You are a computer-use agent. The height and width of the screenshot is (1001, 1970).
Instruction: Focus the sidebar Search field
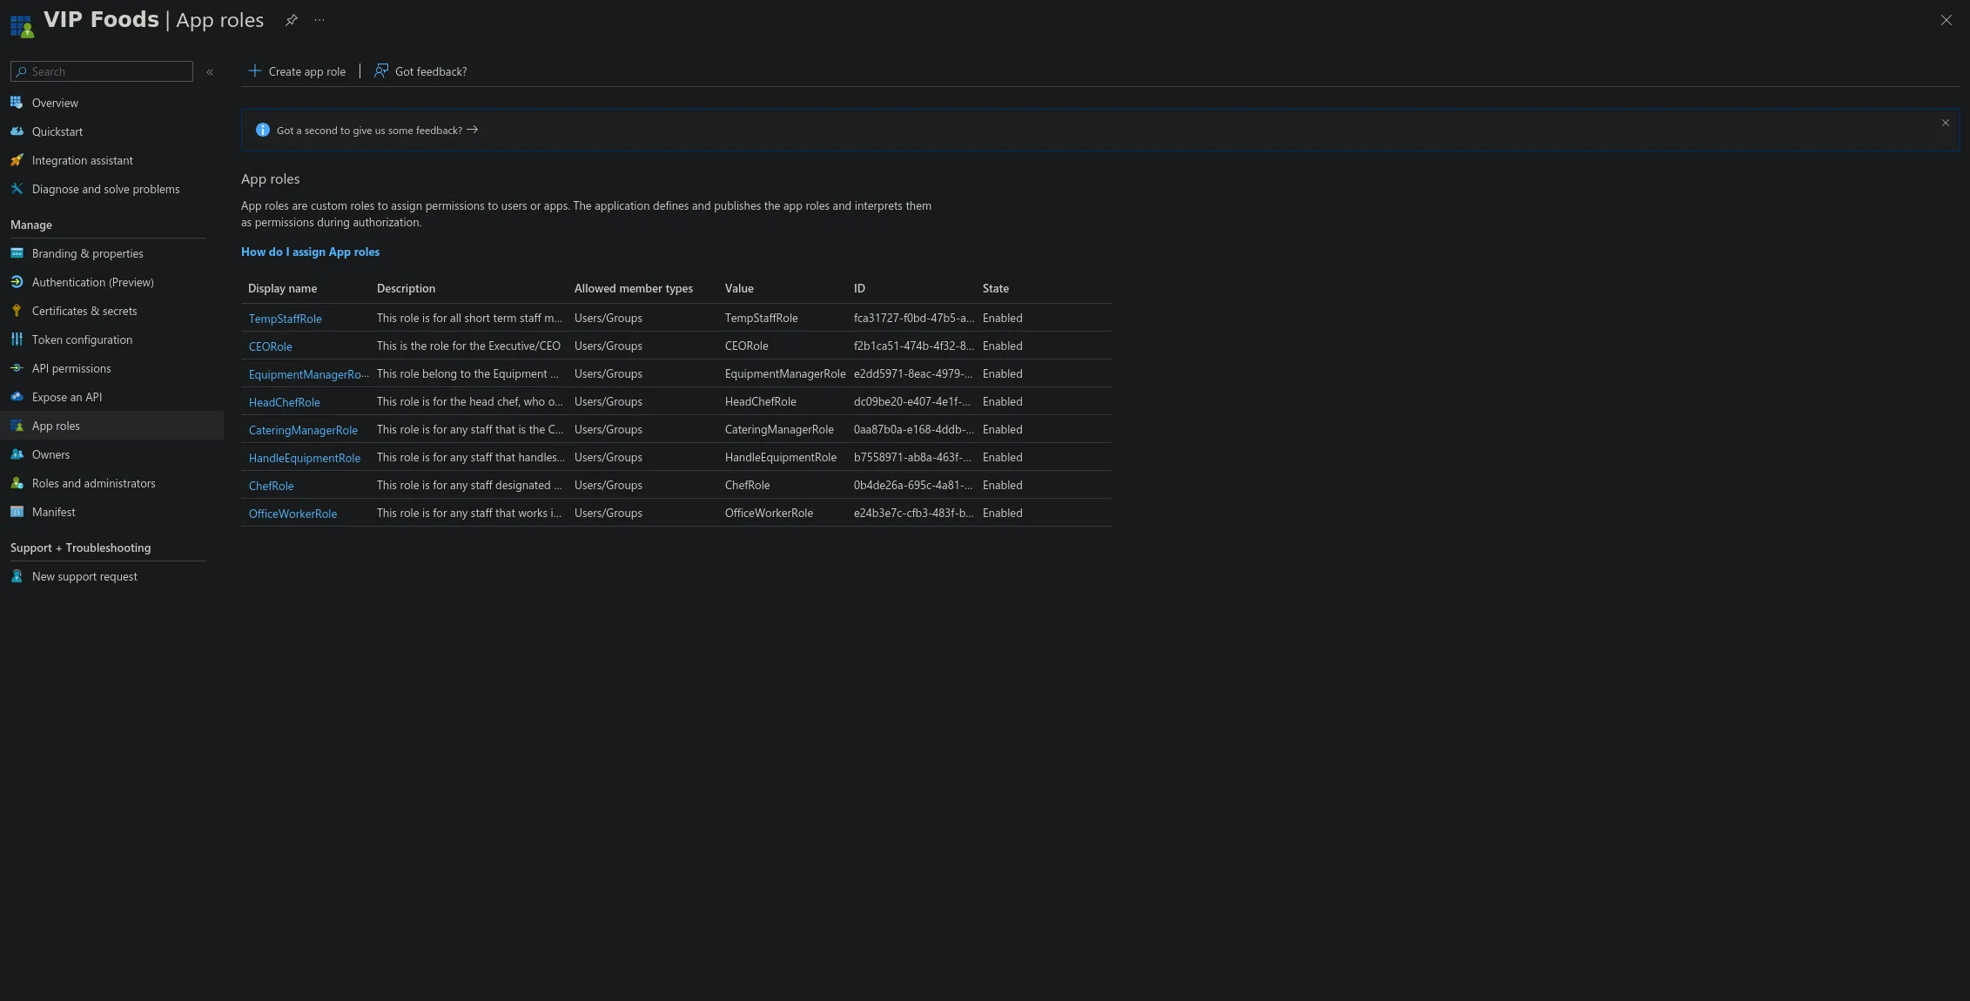[102, 71]
